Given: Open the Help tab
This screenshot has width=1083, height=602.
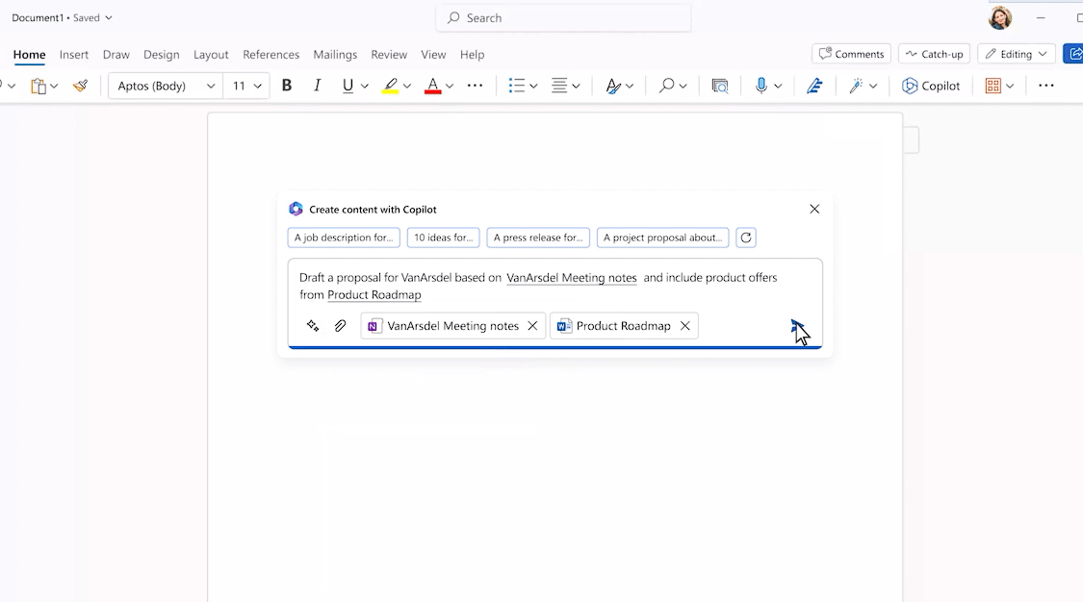Looking at the screenshot, I should pos(473,55).
